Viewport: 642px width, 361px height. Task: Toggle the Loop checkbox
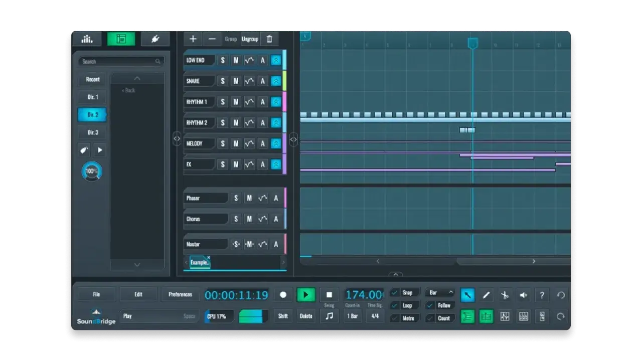tap(395, 305)
